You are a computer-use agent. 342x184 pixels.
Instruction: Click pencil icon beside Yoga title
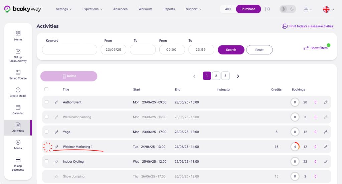(56, 132)
